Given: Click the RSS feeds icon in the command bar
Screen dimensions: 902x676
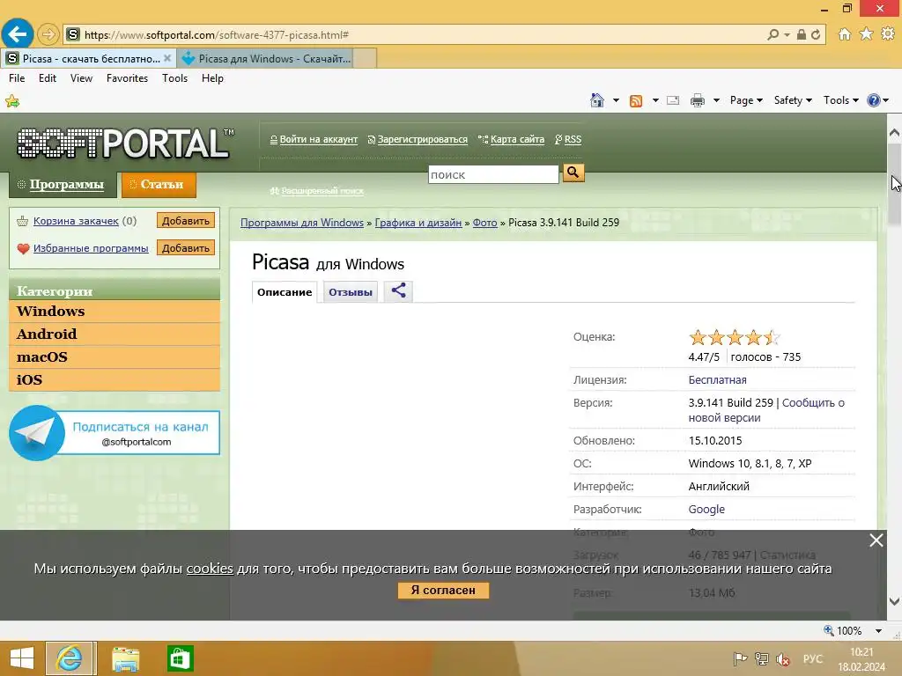Looking at the screenshot, I should click(x=636, y=101).
